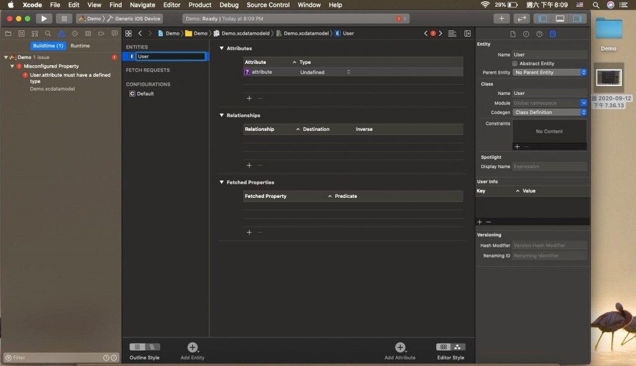The height and width of the screenshot is (366, 636).
Task: Open the Parent Entity dropdown
Action: click(550, 73)
